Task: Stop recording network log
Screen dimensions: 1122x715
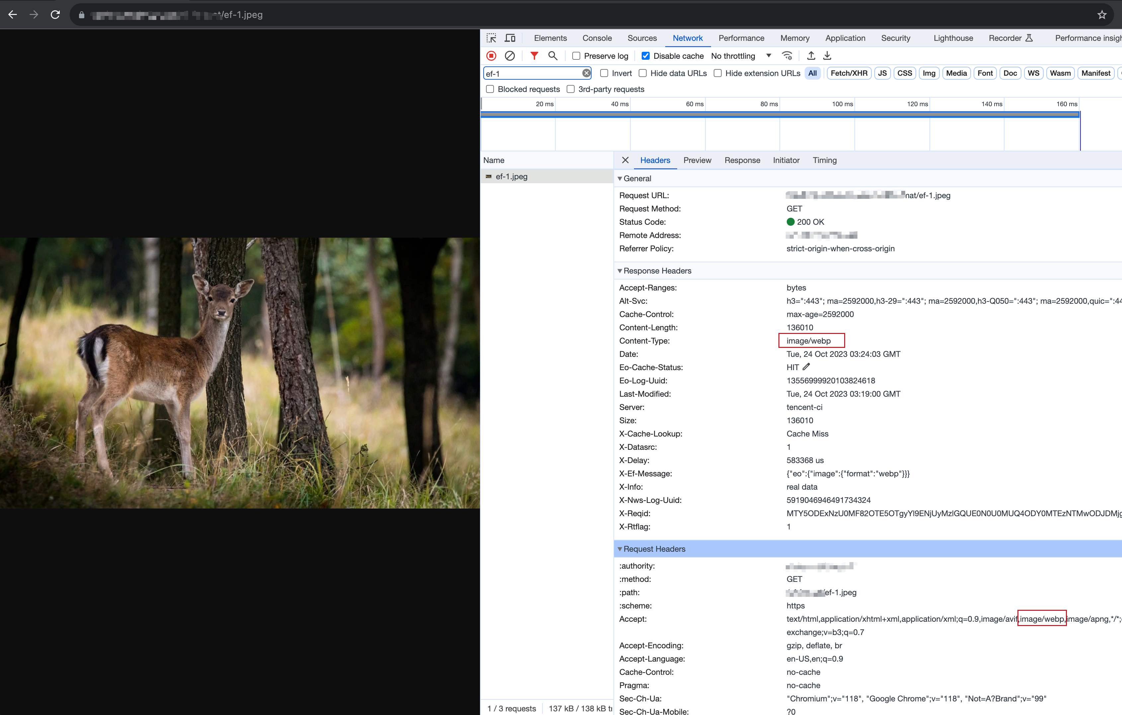Action: tap(491, 56)
